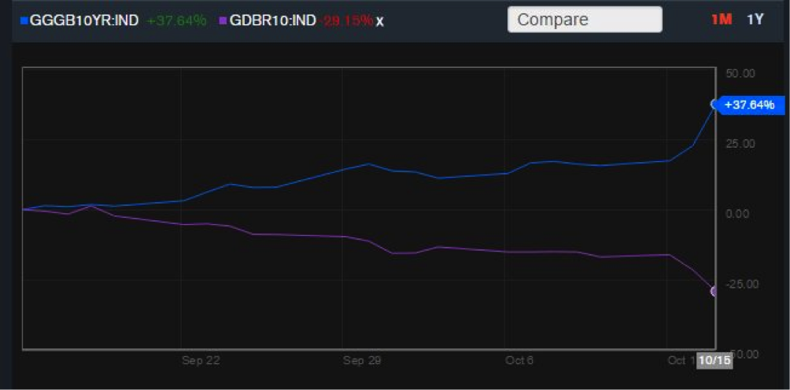Click the red -29.15% change in legend
The width and height of the screenshot is (790, 390).
347,20
